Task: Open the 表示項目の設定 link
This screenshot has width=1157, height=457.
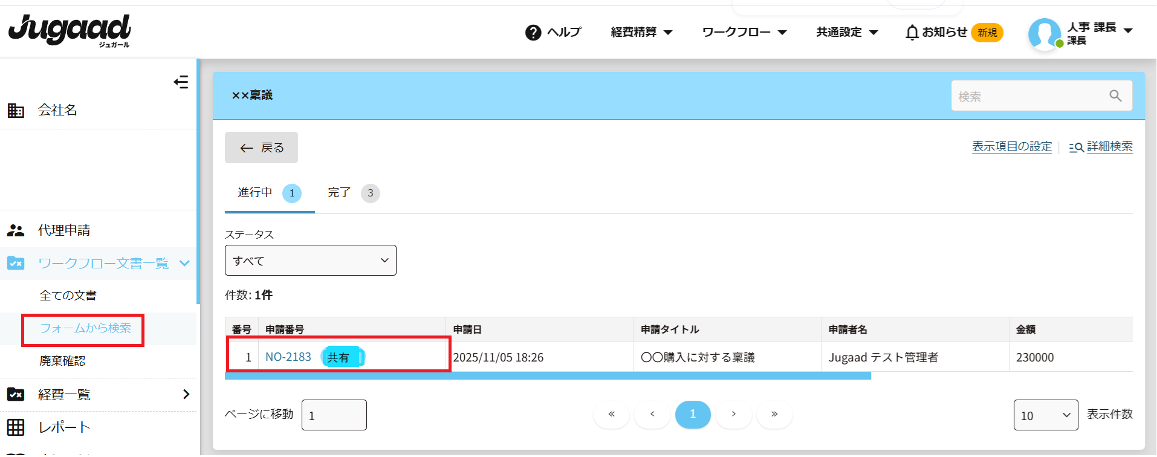Action: click(1011, 147)
